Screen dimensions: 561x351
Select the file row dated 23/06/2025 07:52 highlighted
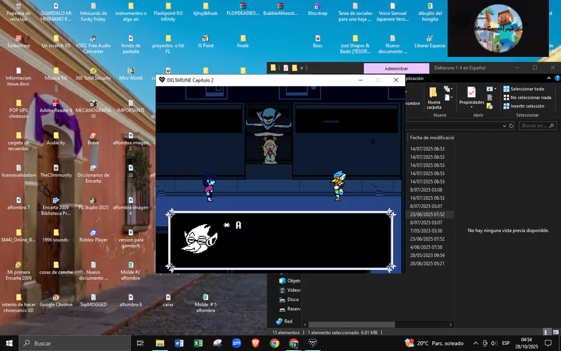(429, 214)
